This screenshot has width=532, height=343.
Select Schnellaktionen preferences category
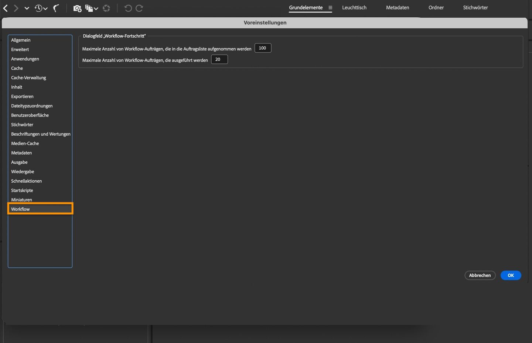[x=40, y=181]
